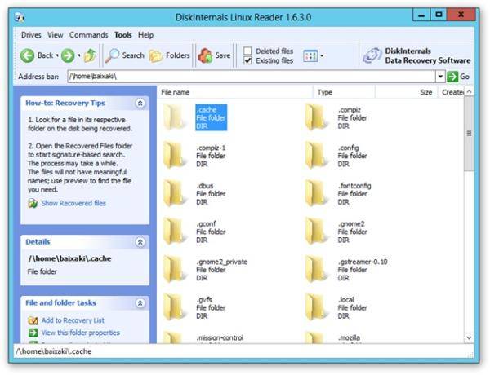Image resolution: width=490 pixels, height=375 pixels.
Task: Sort by the Type column header
Action: 344,92
